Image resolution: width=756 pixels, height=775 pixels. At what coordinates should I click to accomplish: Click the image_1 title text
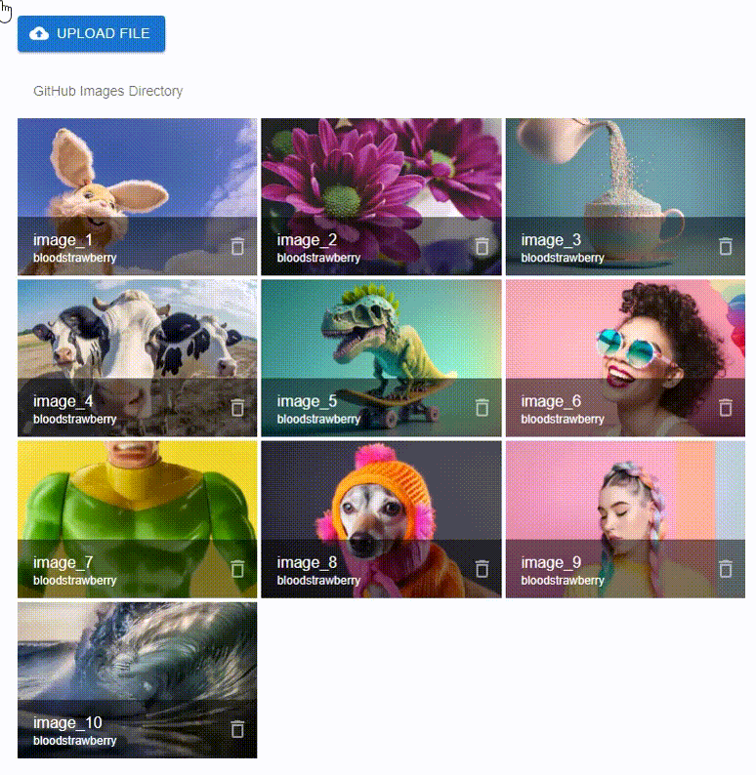click(x=63, y=240)
